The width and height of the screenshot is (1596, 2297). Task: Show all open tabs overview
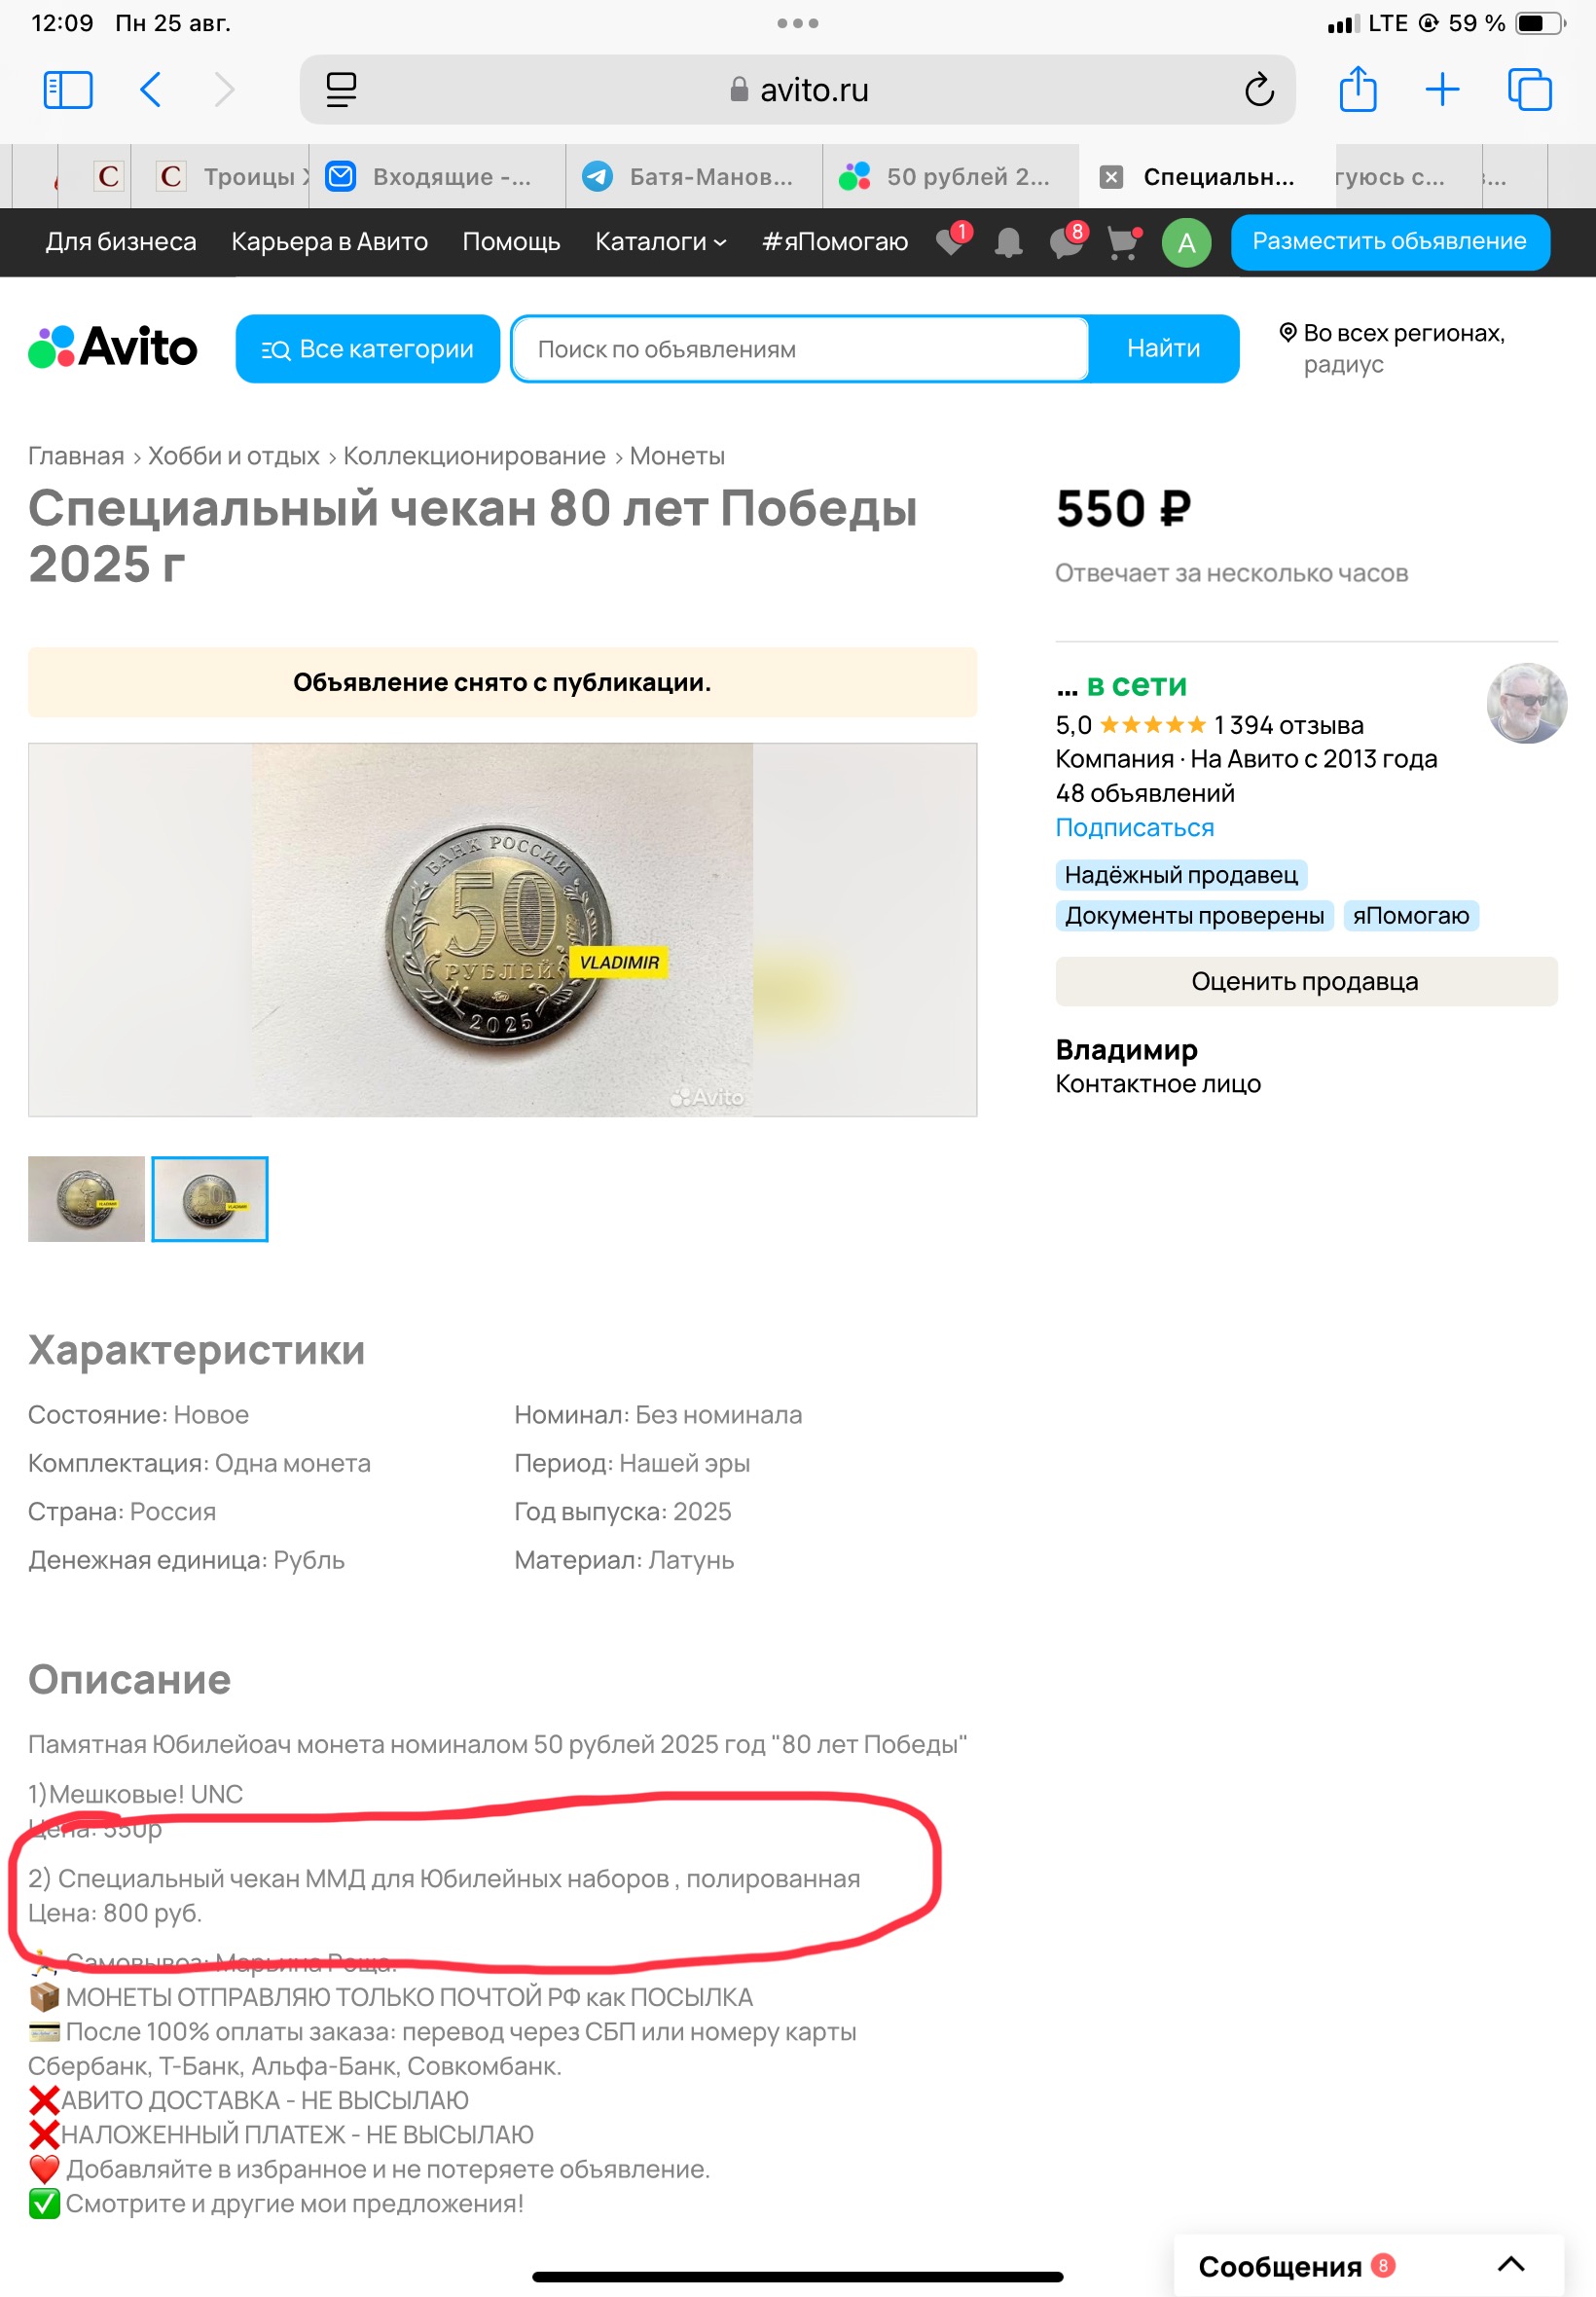pos(1529,89)
